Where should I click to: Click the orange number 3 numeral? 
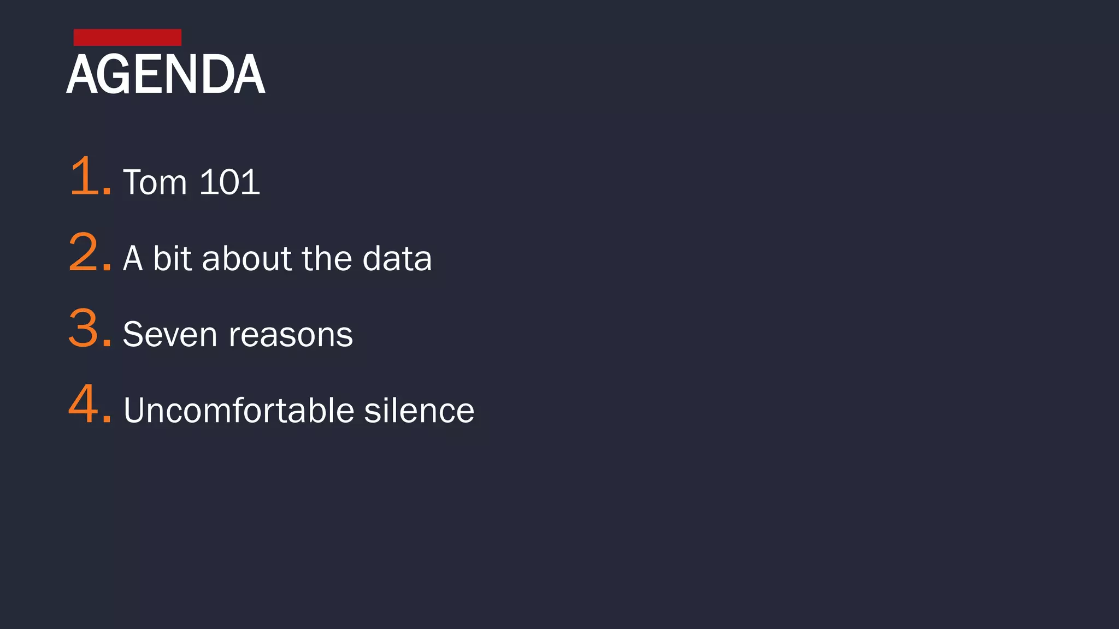(84, 328)
